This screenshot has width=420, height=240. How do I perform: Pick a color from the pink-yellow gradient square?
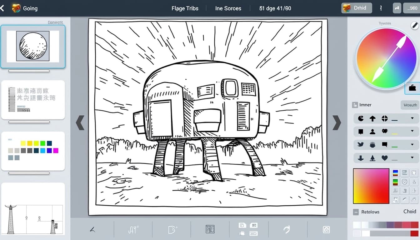pos(371,186)
